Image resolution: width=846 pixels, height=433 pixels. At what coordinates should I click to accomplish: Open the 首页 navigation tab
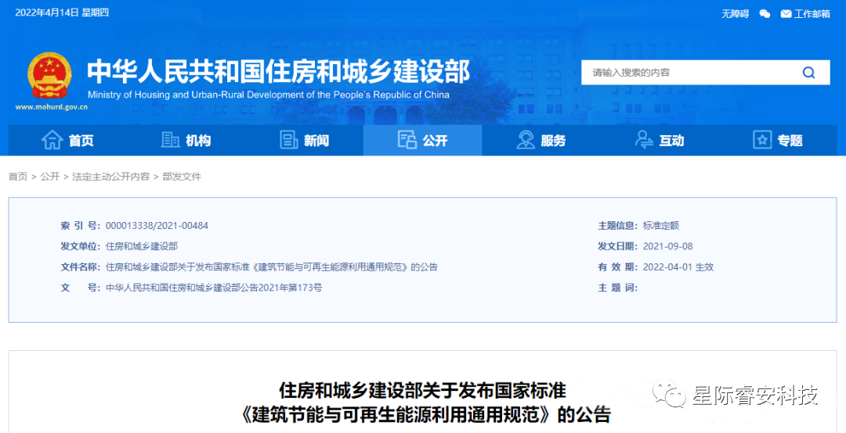pyautogui.click(x=67, y=141)
